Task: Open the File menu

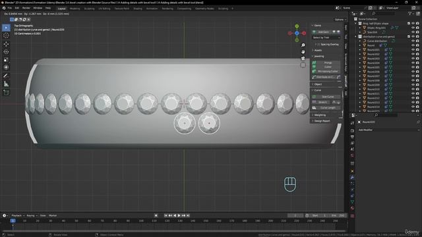Action: pos(10,8)
